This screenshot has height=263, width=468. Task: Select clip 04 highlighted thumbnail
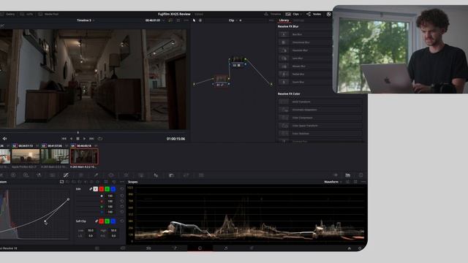click(x=84, y=156)
